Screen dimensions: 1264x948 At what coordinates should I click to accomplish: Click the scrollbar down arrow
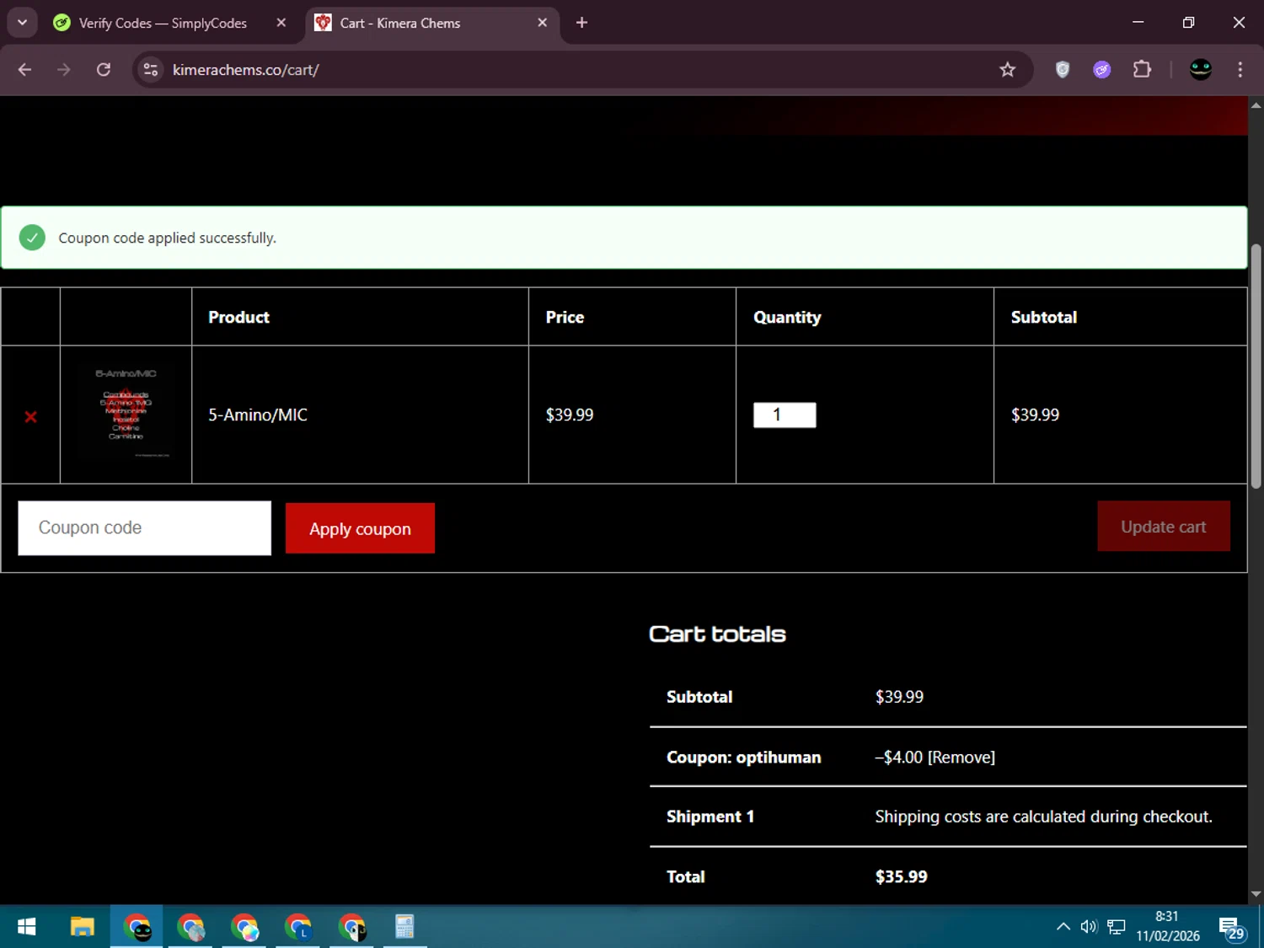click(1256, 894)
